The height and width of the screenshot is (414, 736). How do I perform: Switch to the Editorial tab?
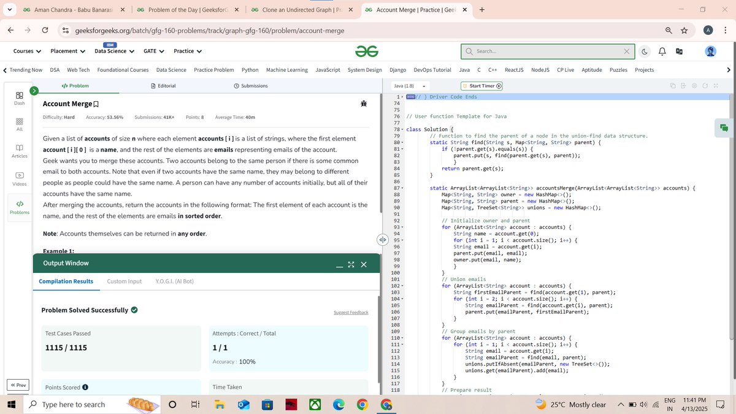click(x=163, y=86)
